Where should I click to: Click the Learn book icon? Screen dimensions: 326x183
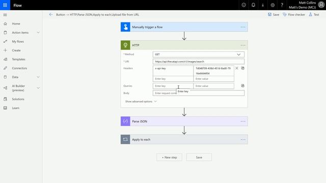click(6, 108)
